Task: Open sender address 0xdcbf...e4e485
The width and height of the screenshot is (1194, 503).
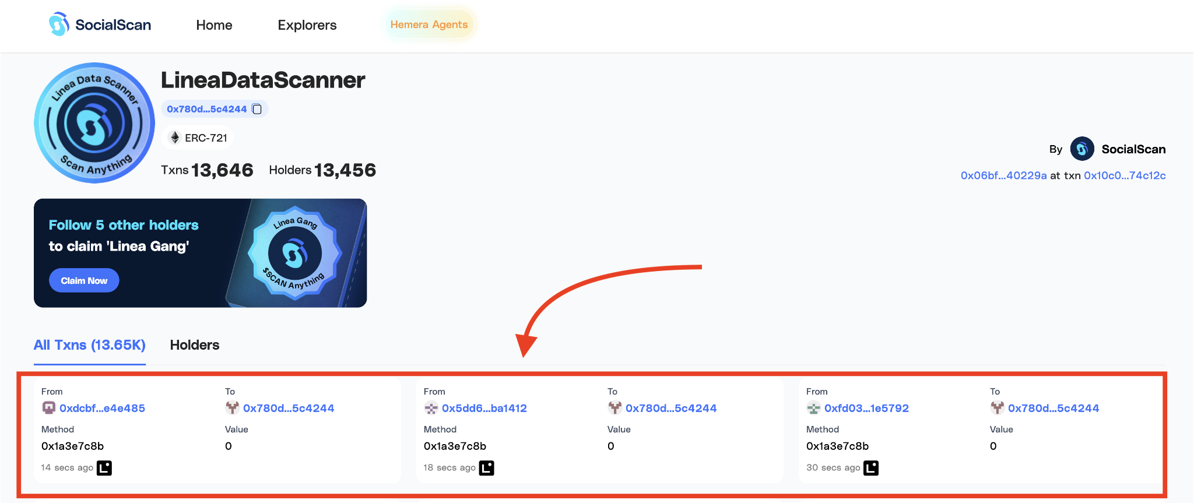Action: click(102, 408)
